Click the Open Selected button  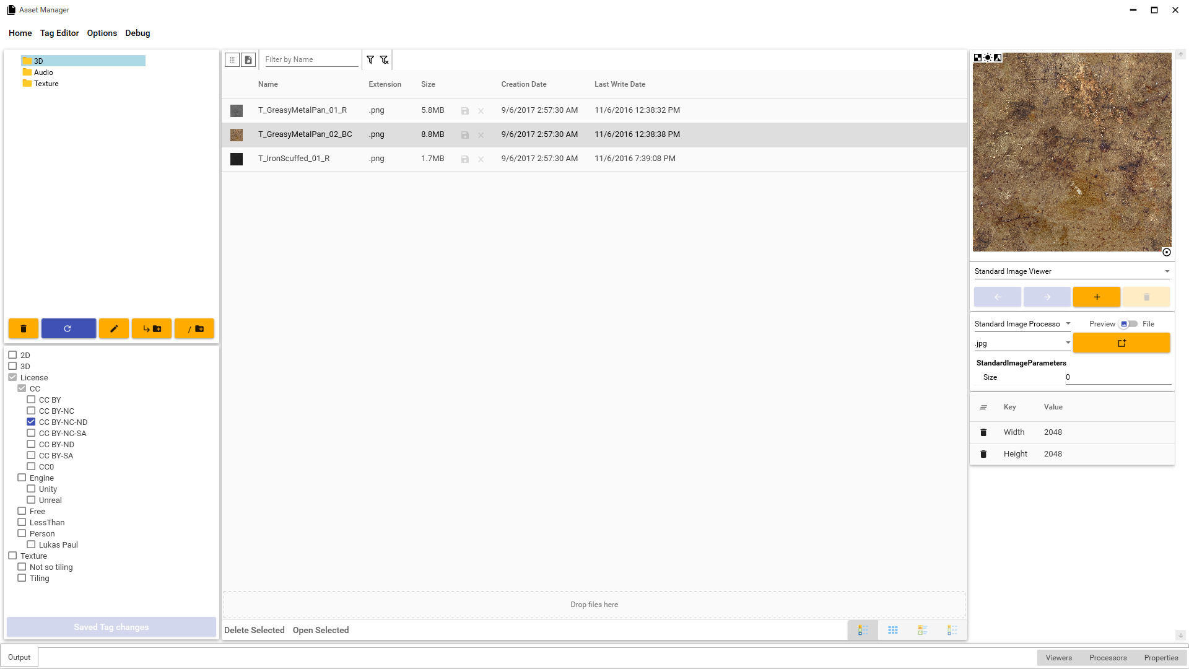(321, 630)
